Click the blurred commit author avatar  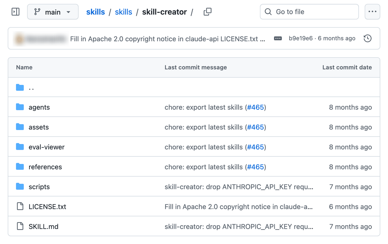pos(20,38)
